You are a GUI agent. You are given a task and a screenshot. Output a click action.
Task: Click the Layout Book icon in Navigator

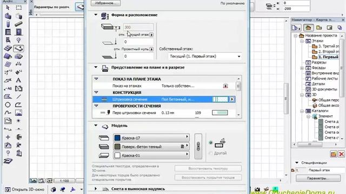(329, 27)
